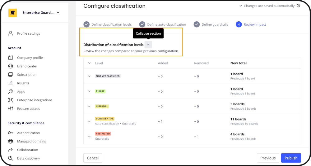Open Profile settings via person icon

click(11, 33)
